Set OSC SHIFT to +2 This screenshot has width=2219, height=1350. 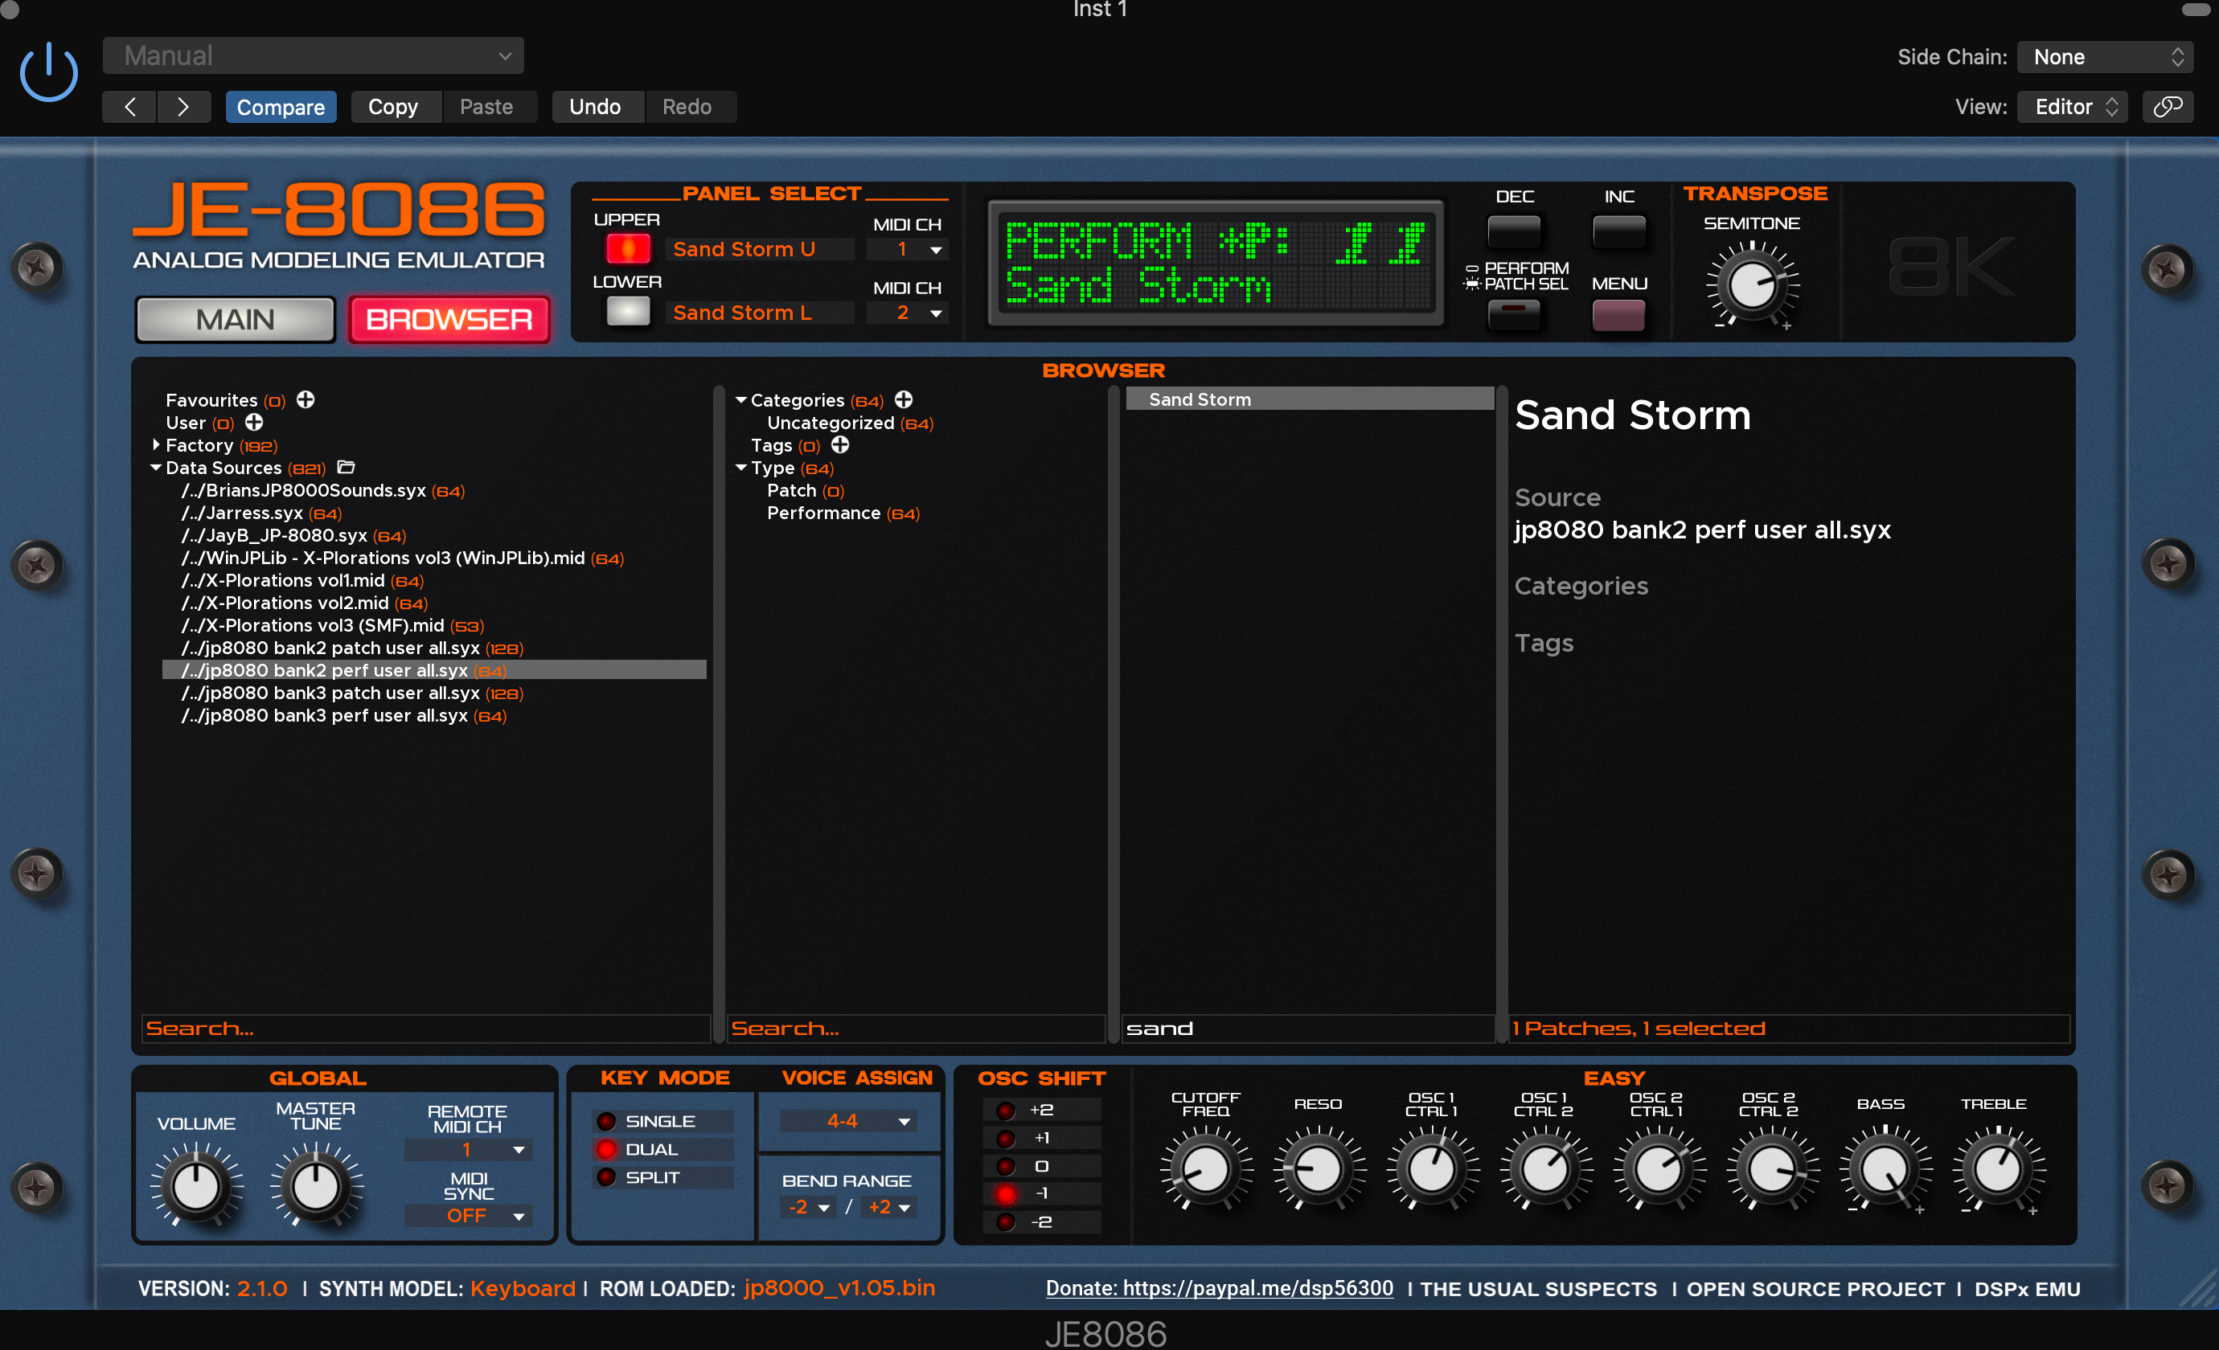point(1006,1111)
